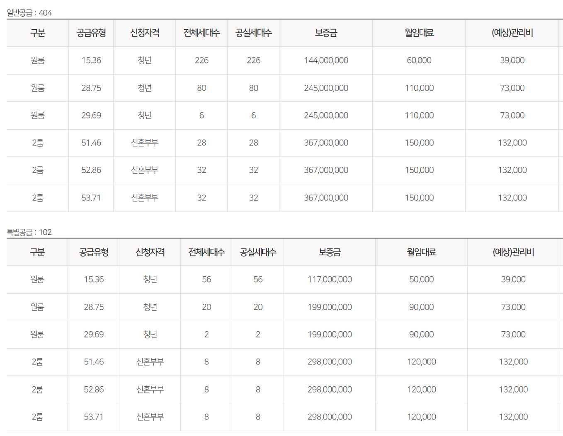Viewport: 563px width, 436px height.
Task: Click '50,000' monthly rent cell
Action: (x=422, y=279)
